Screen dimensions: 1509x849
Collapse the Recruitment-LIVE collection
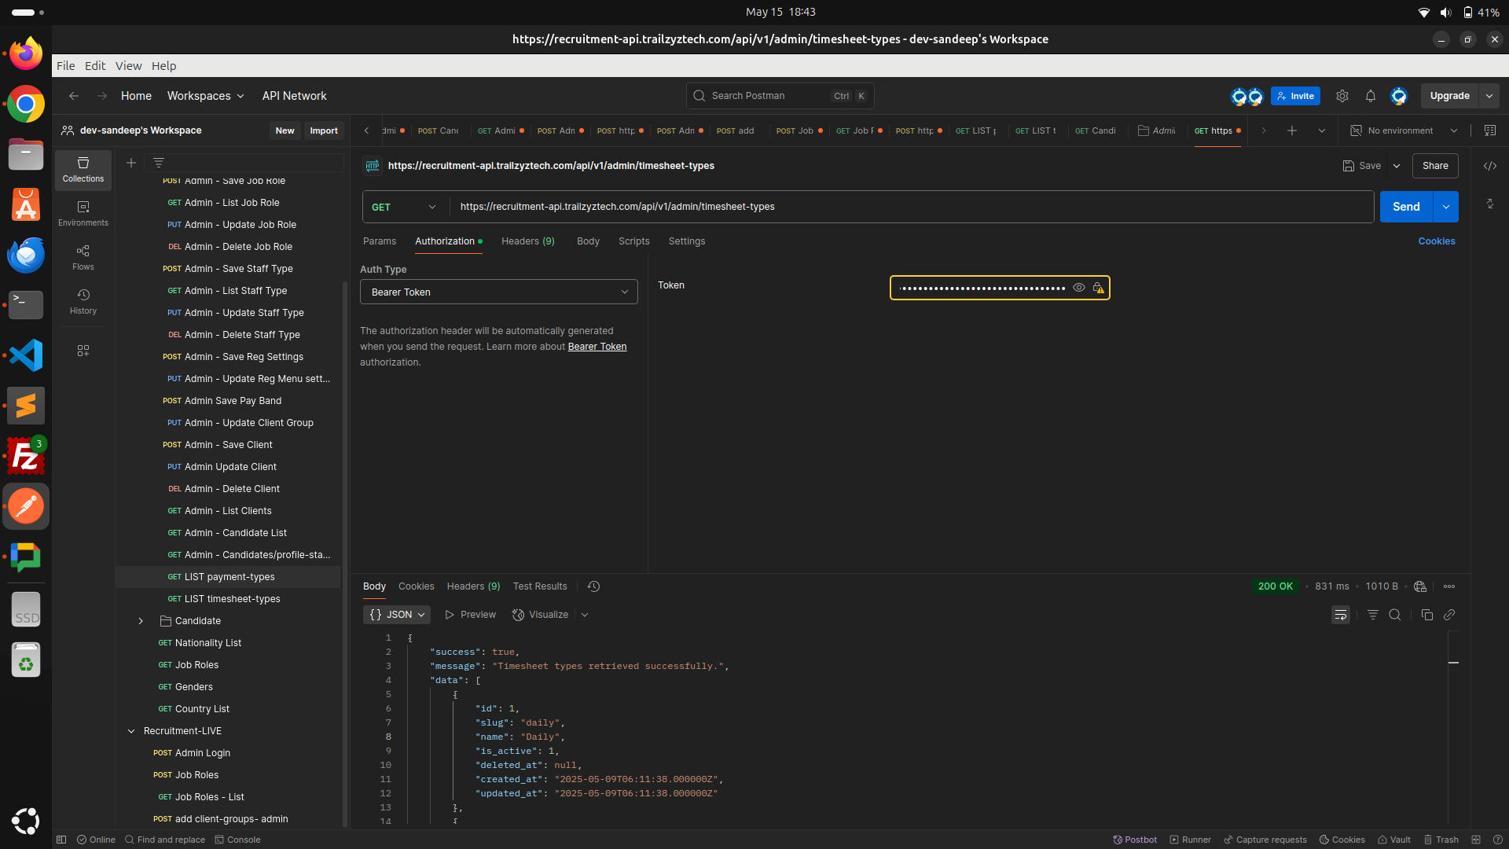coord(131,731)
